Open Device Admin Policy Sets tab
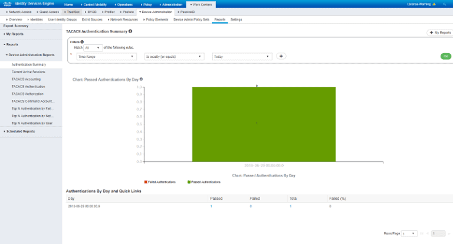 [x=191, y=19]
